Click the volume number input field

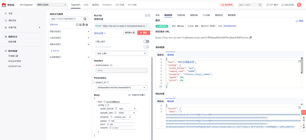(124, 128)
